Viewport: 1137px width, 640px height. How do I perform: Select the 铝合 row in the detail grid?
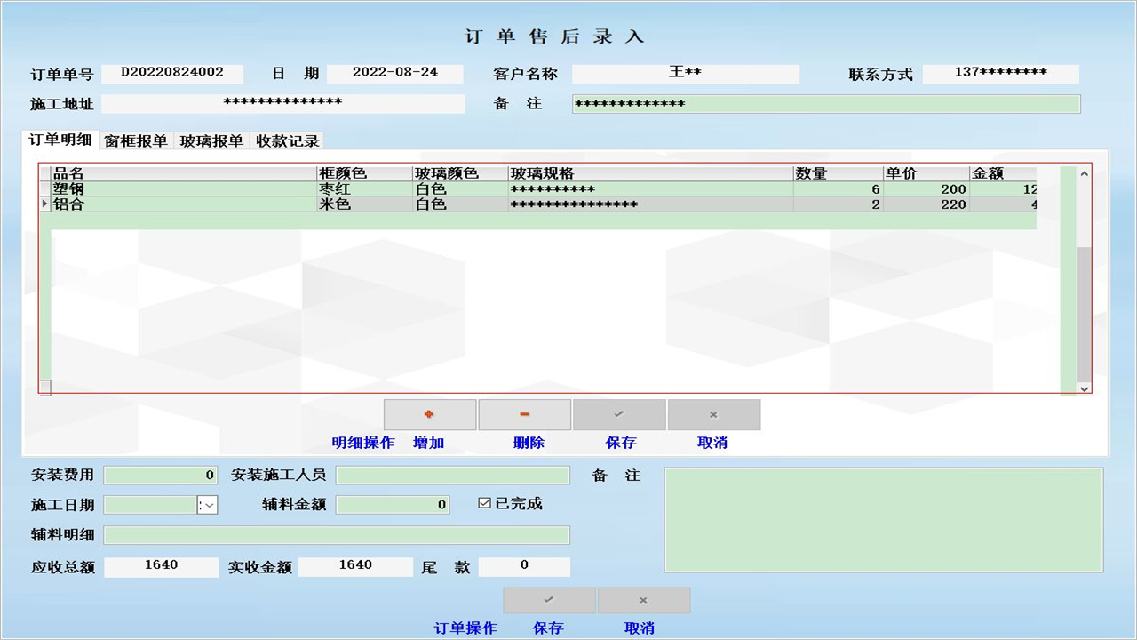178,204
